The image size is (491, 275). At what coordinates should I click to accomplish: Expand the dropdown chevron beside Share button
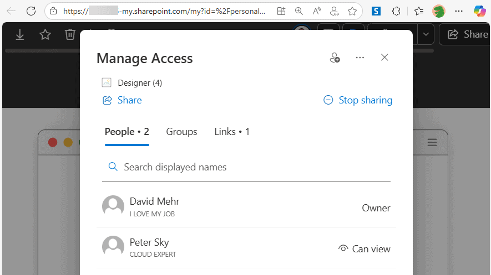pos(426,34)
